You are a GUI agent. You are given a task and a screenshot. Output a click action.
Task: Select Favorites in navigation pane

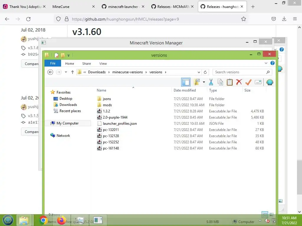click(x=63, y=92)
